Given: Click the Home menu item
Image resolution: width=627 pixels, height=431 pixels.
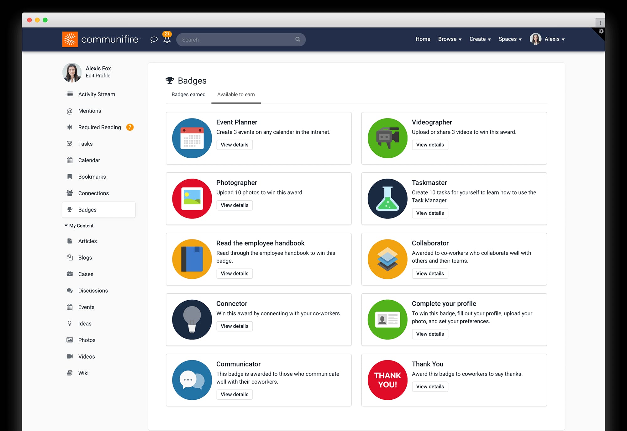Looking at the screenshot, I should pos(423,39).
